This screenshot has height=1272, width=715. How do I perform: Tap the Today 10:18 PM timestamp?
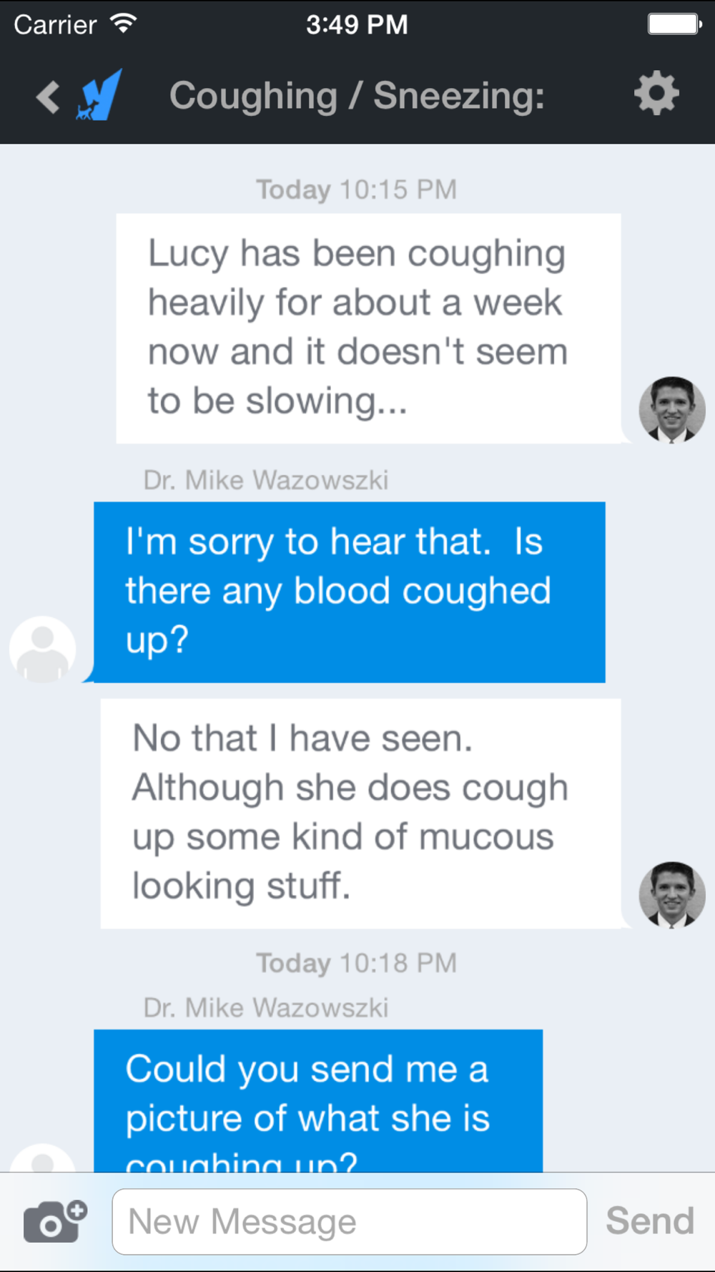(357, 963)
